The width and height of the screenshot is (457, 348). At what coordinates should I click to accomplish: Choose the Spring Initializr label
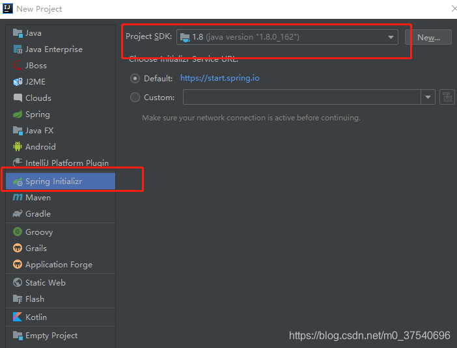pyautogui.click(x=53, y=181)
